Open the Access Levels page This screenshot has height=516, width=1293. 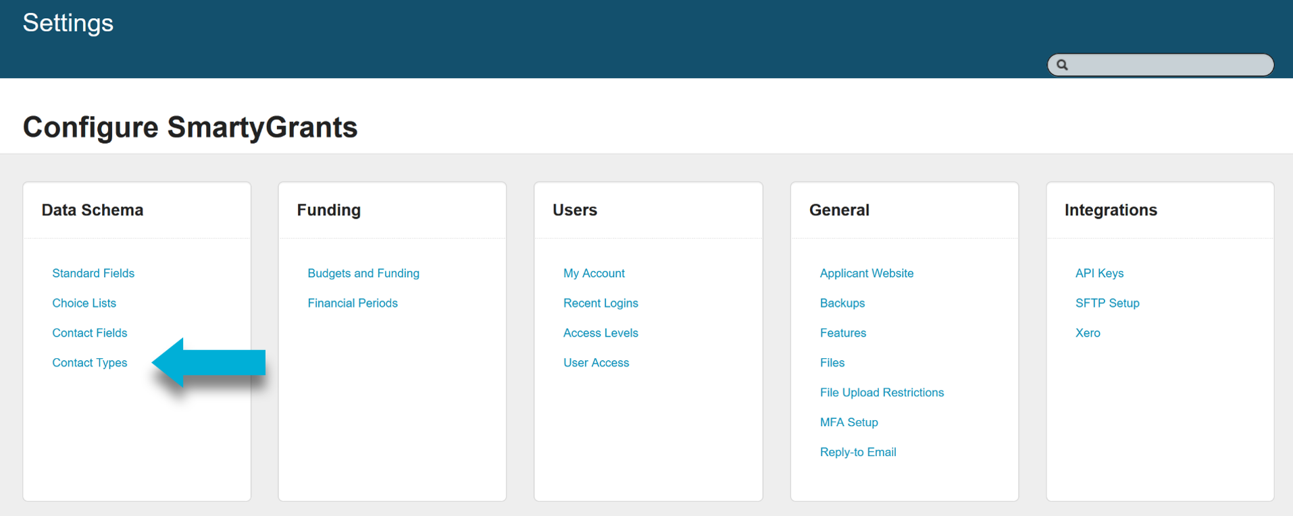601,333
